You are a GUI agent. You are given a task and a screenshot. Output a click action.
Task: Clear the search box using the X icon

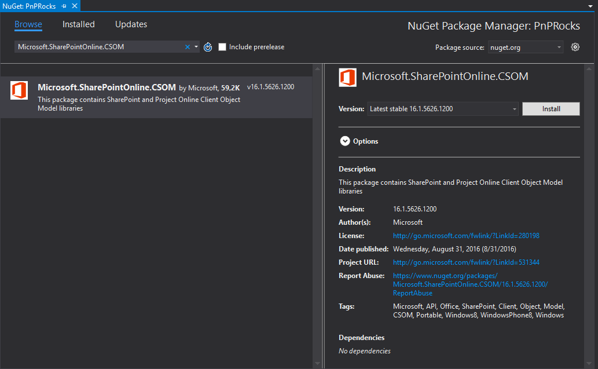[x=188, y=47]
